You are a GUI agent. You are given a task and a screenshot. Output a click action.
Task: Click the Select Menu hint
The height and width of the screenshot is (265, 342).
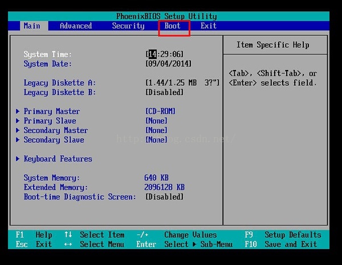point(102,245)
